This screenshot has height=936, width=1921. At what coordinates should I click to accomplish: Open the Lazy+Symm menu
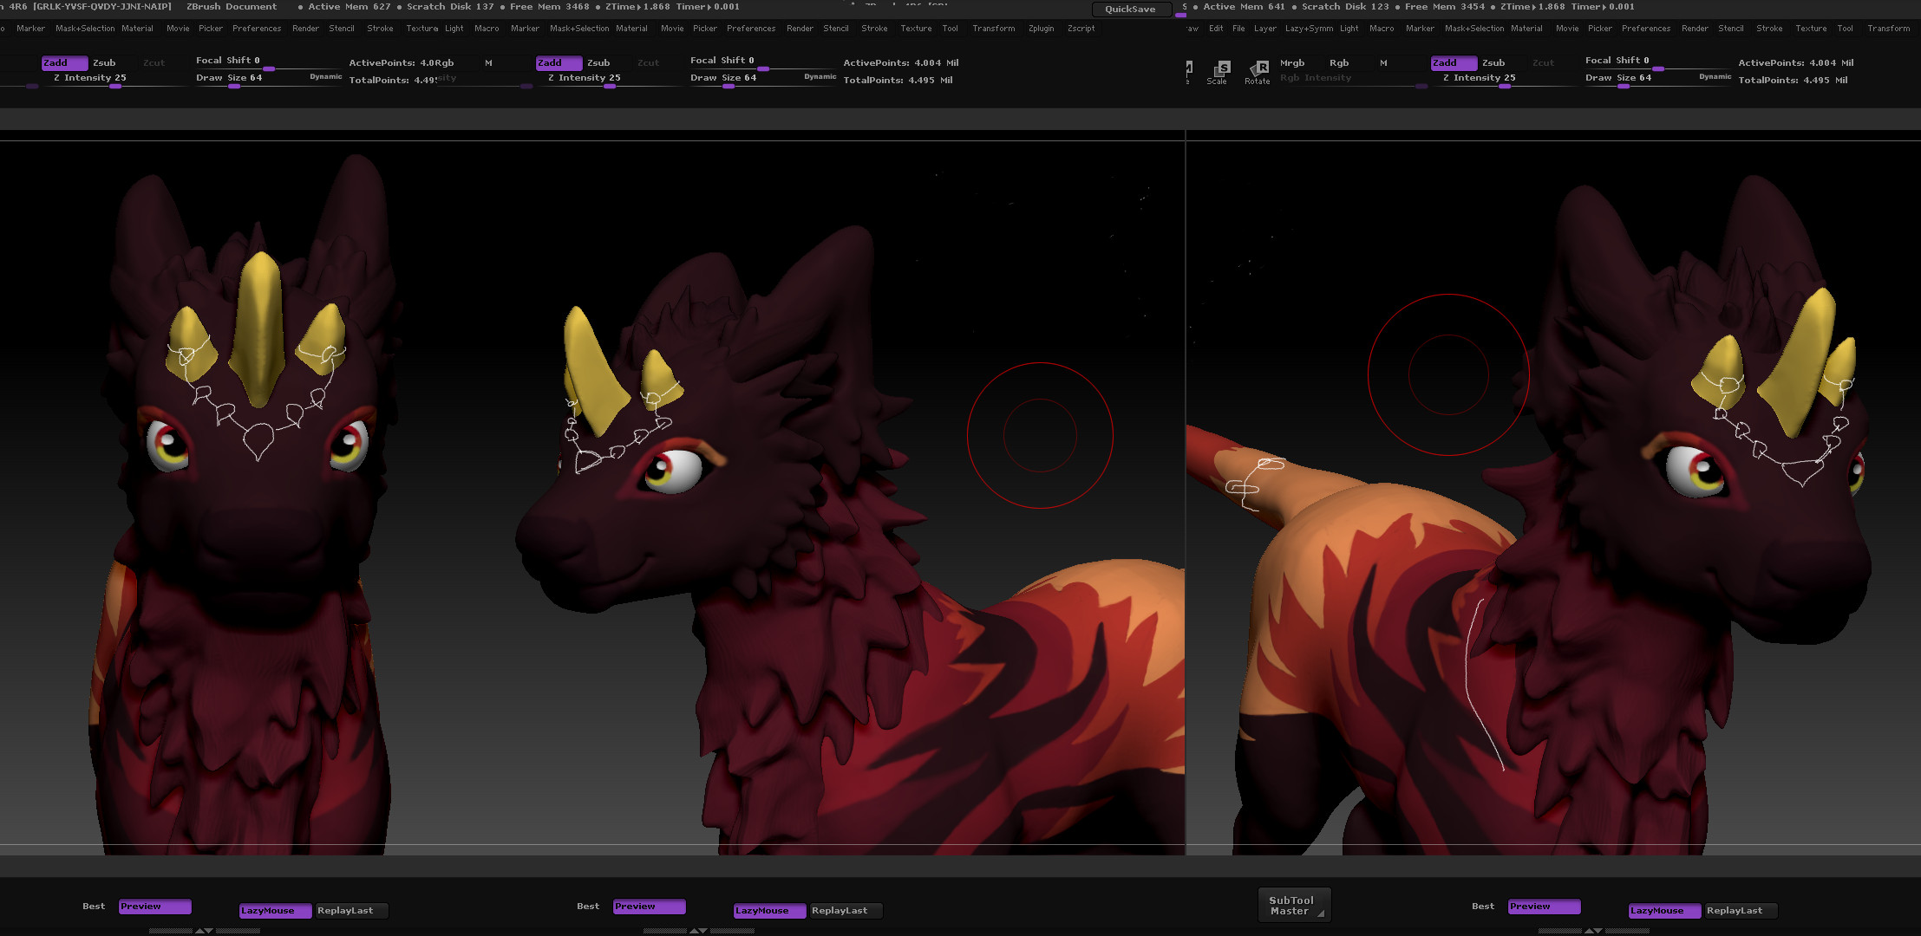pyautogui.click(x=1309, y=29)
